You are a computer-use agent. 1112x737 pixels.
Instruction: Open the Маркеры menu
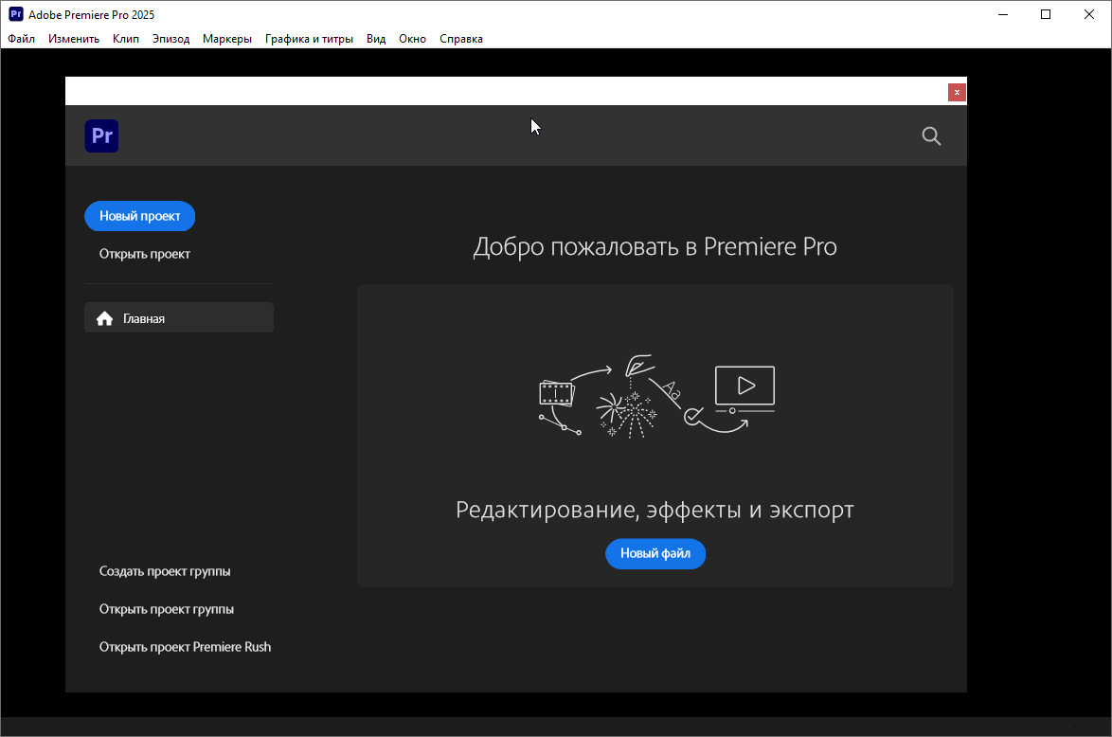coord(227,39)
